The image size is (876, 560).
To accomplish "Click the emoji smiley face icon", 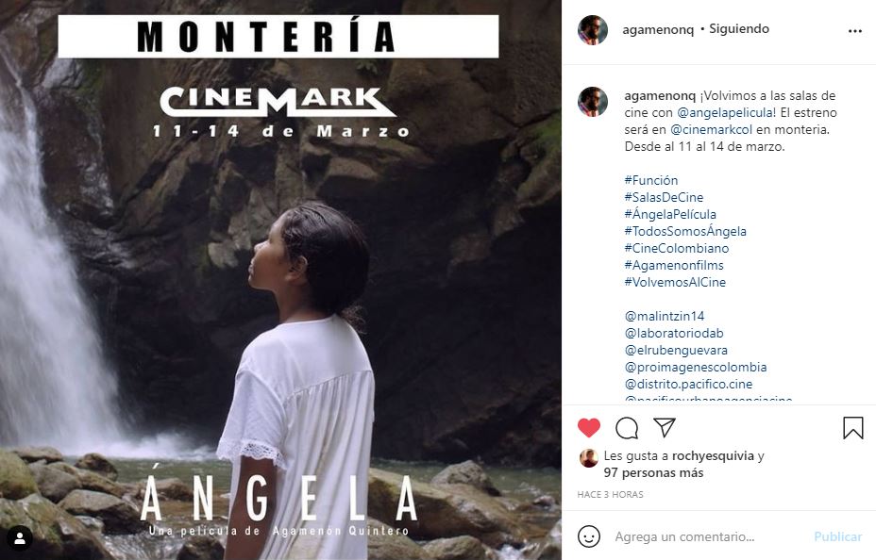I will [x=589, y=536].
